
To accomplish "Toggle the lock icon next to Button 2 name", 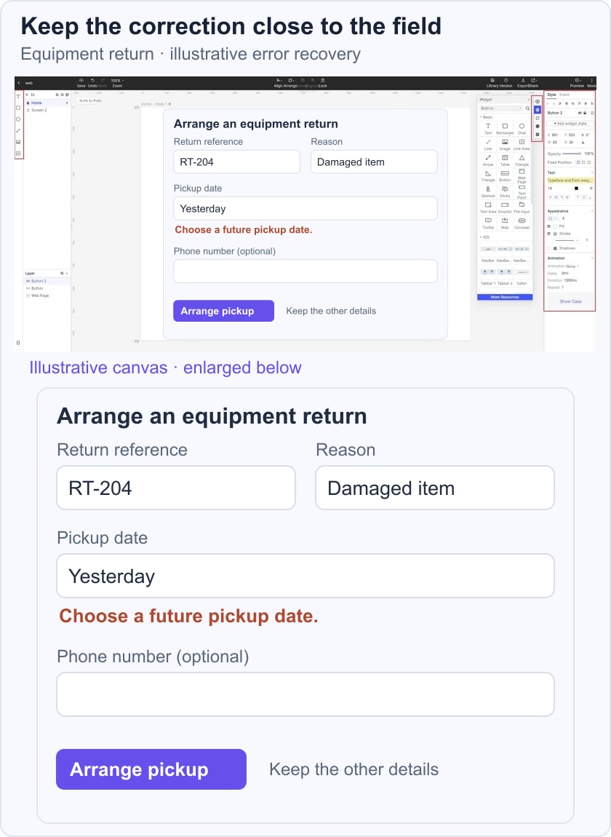I will pos(585,113).
